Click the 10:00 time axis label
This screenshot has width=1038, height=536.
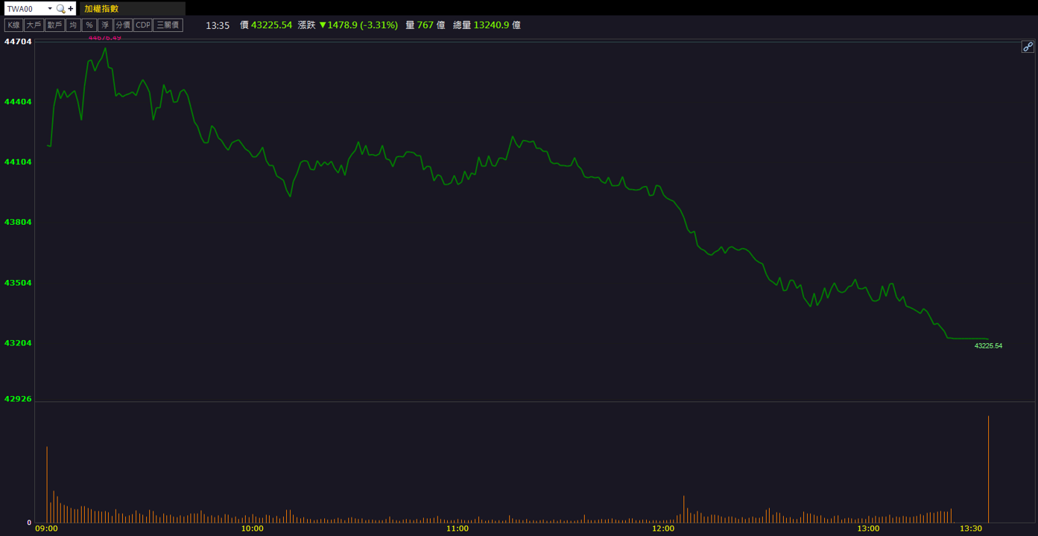[252, 529]
